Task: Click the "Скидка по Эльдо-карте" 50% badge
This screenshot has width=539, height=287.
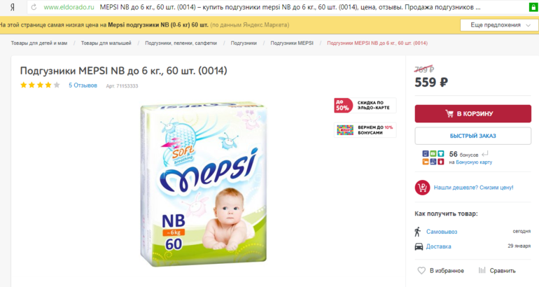Action: click(x=365, y=105)
